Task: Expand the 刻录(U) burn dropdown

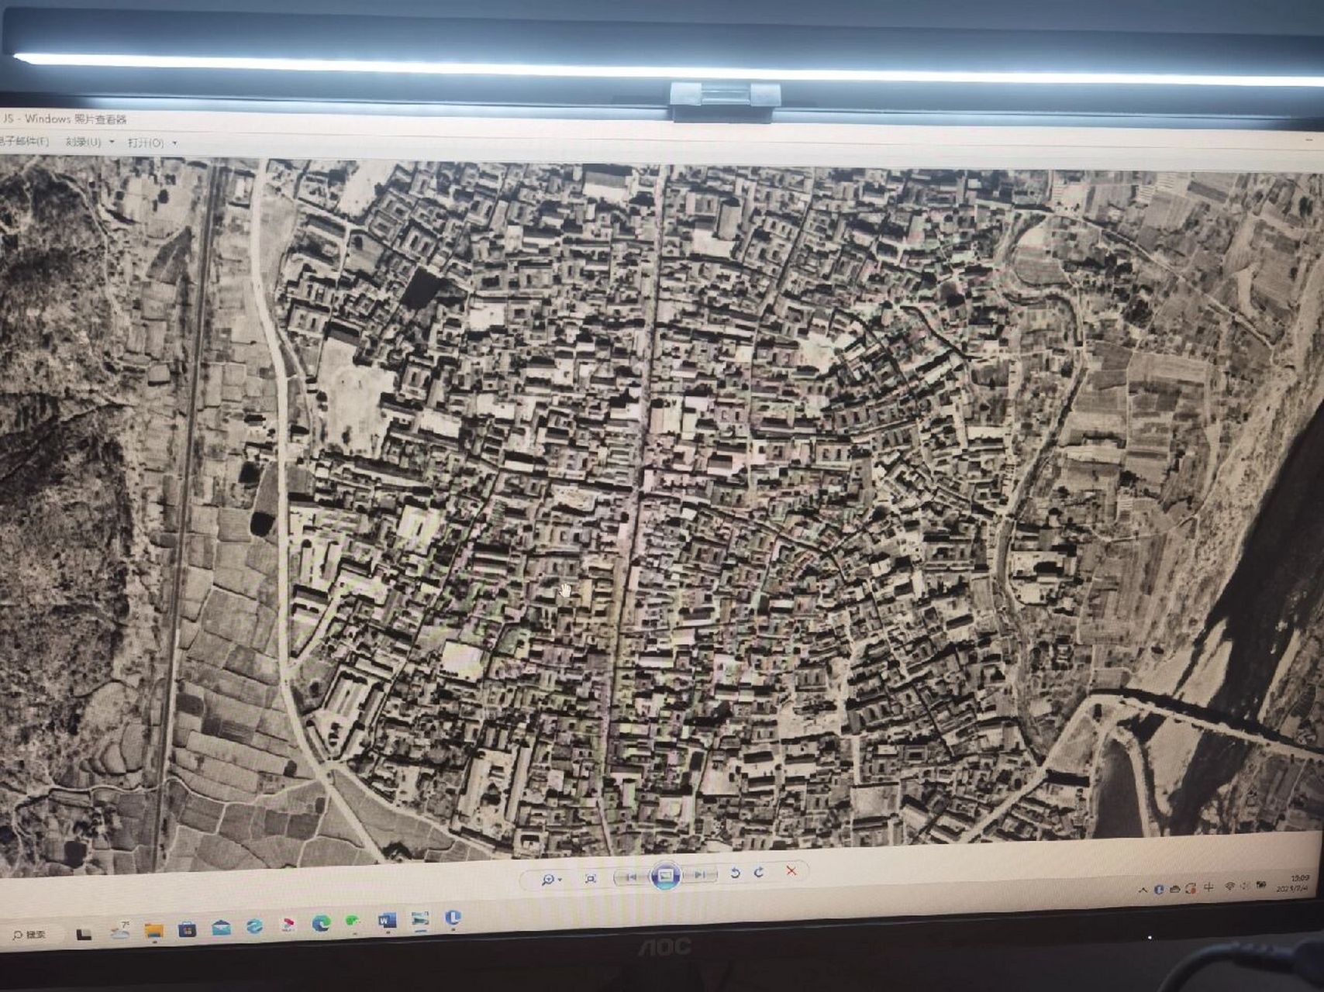Action: [112, 143]
